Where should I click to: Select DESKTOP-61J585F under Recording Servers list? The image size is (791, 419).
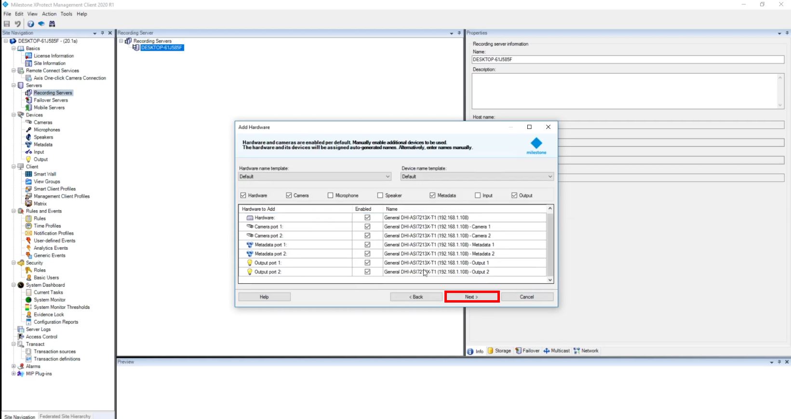[x=162, y=48]
